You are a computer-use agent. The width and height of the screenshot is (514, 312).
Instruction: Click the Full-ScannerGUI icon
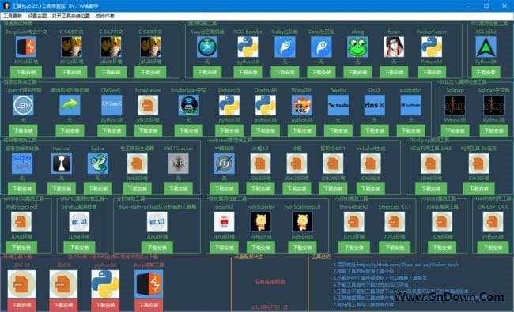302,222
